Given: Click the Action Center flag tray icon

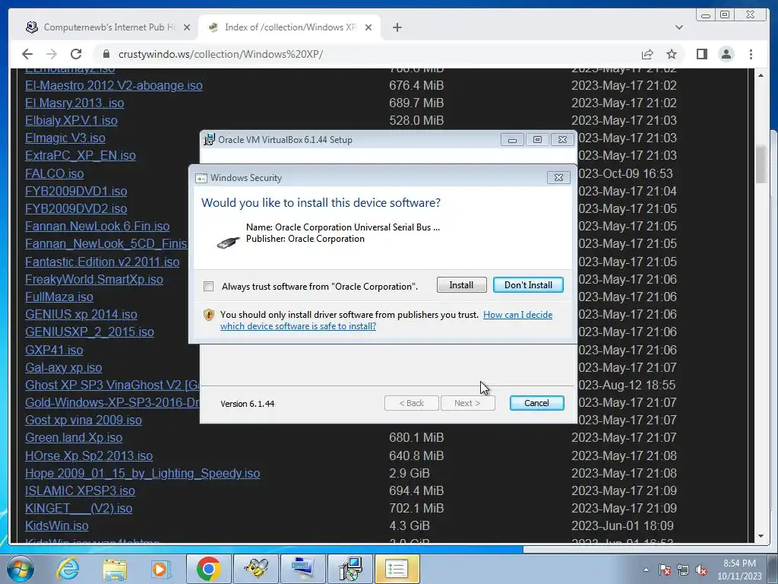Looking at the screenshot, I should (x=665, y=570).
